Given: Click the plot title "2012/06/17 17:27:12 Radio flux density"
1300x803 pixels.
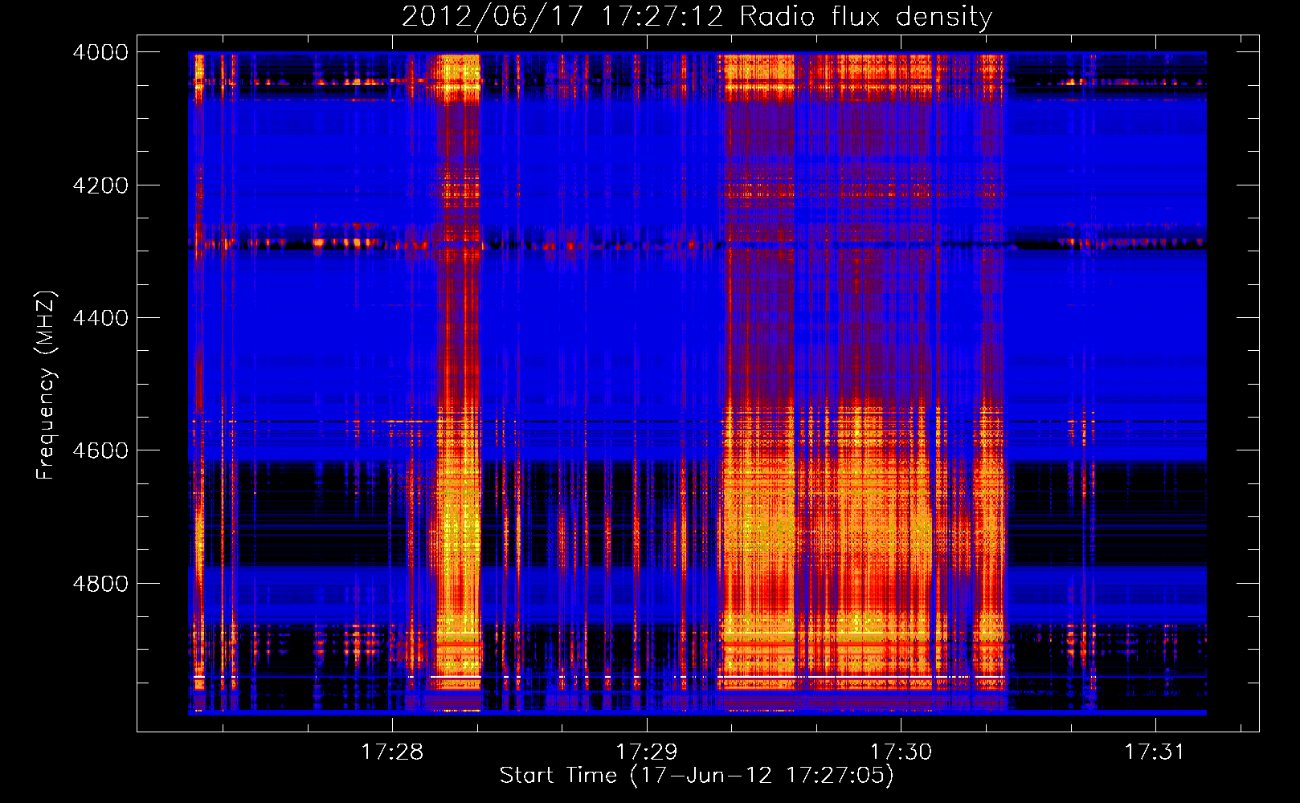Looking at the screenshot, I should [x=697, y=17].
